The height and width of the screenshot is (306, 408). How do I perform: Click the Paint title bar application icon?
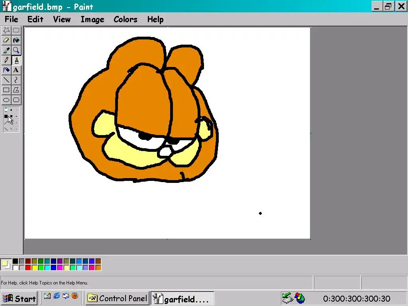pyautogui.click(x=6, y=6)
